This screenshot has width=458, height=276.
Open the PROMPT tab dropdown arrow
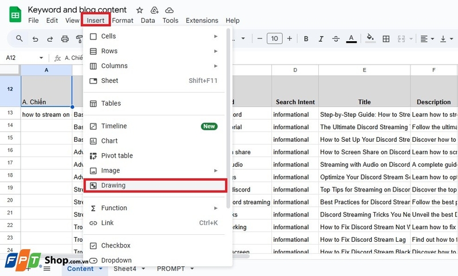[192, 269]
